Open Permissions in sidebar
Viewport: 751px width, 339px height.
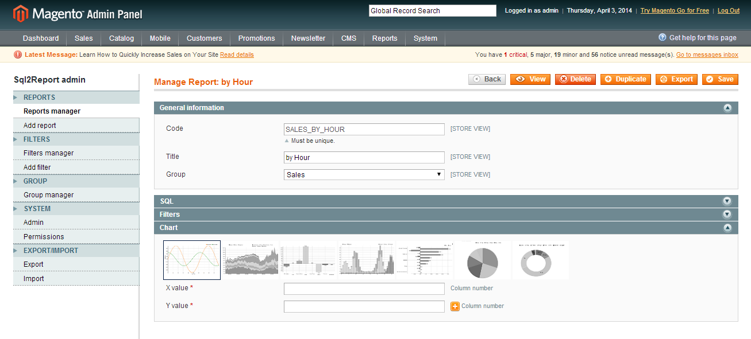pos(76,237)
